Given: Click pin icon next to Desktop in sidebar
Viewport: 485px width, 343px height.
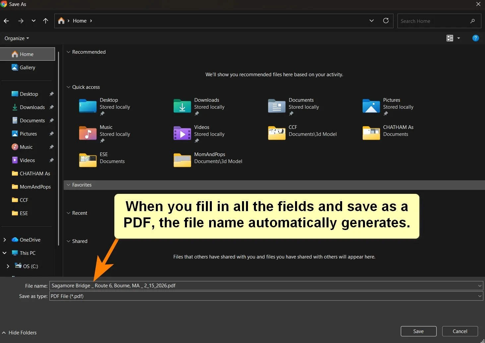Looking at the screenshot, I should pos(51,94).
